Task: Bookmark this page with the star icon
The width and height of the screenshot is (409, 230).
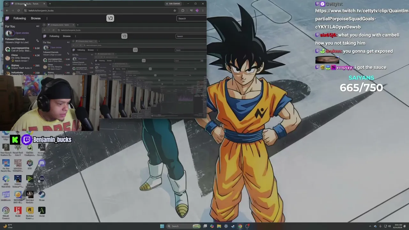Action: coord(174,11)
